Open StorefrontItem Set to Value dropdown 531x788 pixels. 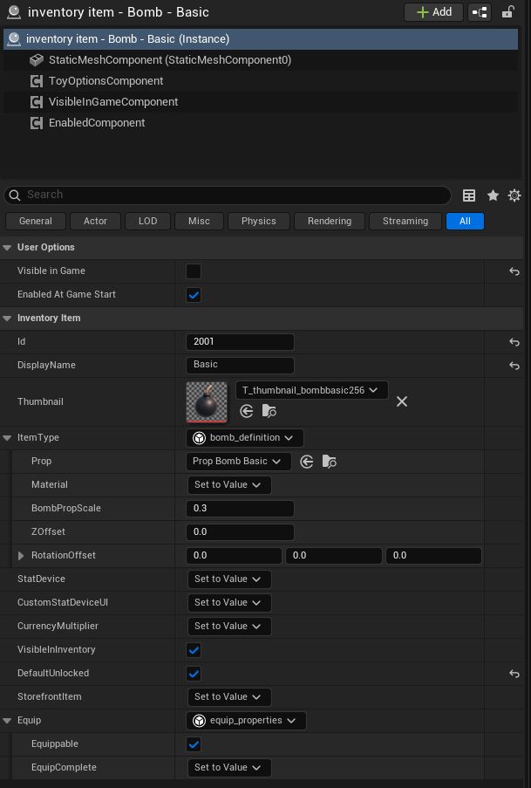229,697
